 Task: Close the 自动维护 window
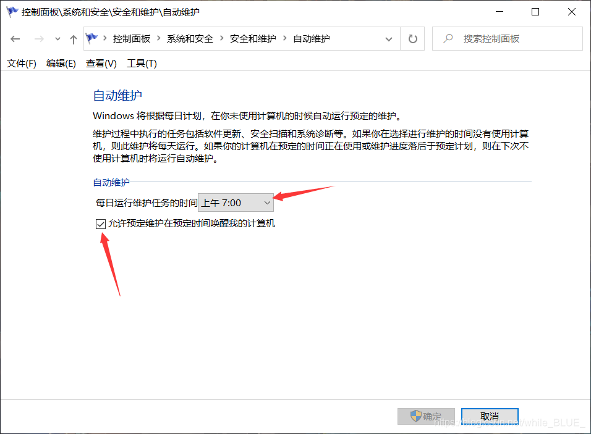[572, 12]
